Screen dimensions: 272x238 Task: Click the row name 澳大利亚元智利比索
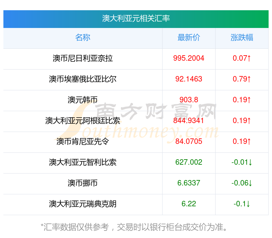tap(83, 162)
